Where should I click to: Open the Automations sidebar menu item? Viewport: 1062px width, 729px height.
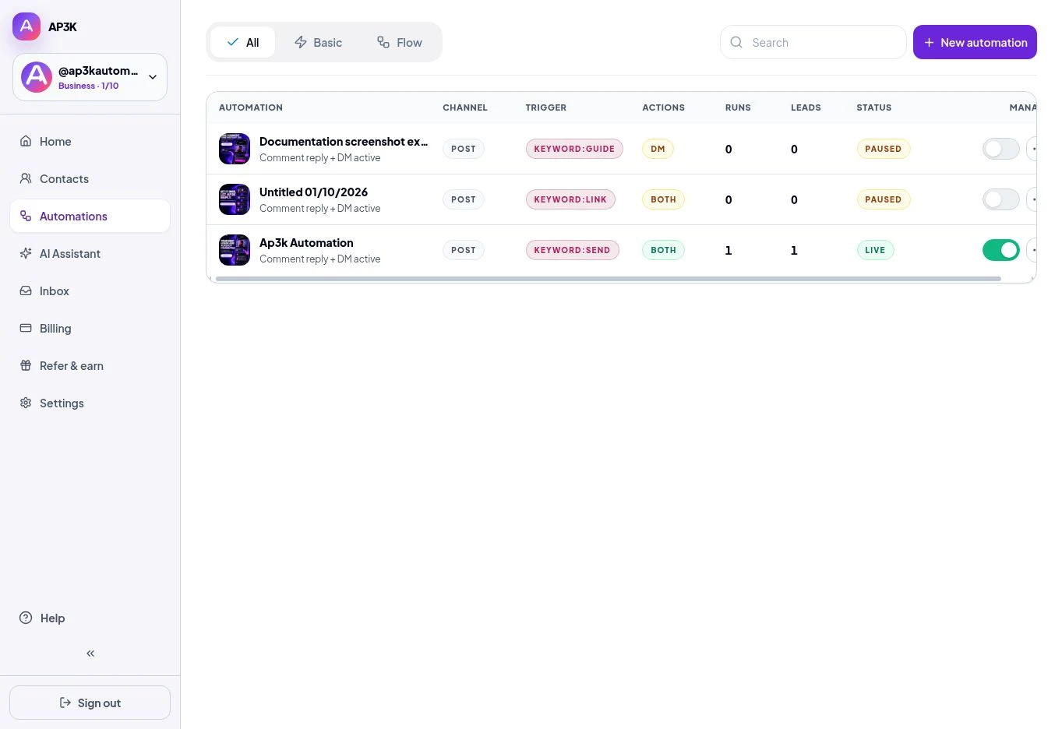tap(90, 216)
